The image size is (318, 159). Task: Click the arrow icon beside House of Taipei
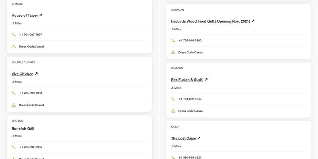tap(41, 15)
